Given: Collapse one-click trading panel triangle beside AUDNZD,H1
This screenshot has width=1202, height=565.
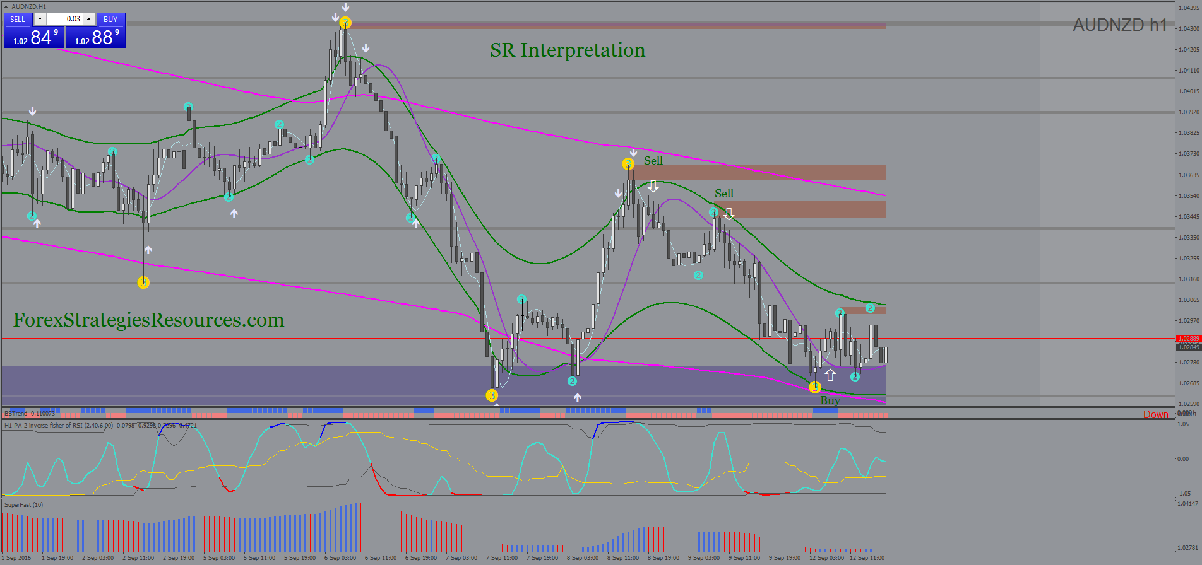Looking at the screenshot, I should (6, 7).
